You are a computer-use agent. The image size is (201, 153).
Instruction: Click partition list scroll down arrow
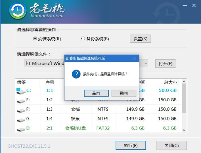point(184,130)
